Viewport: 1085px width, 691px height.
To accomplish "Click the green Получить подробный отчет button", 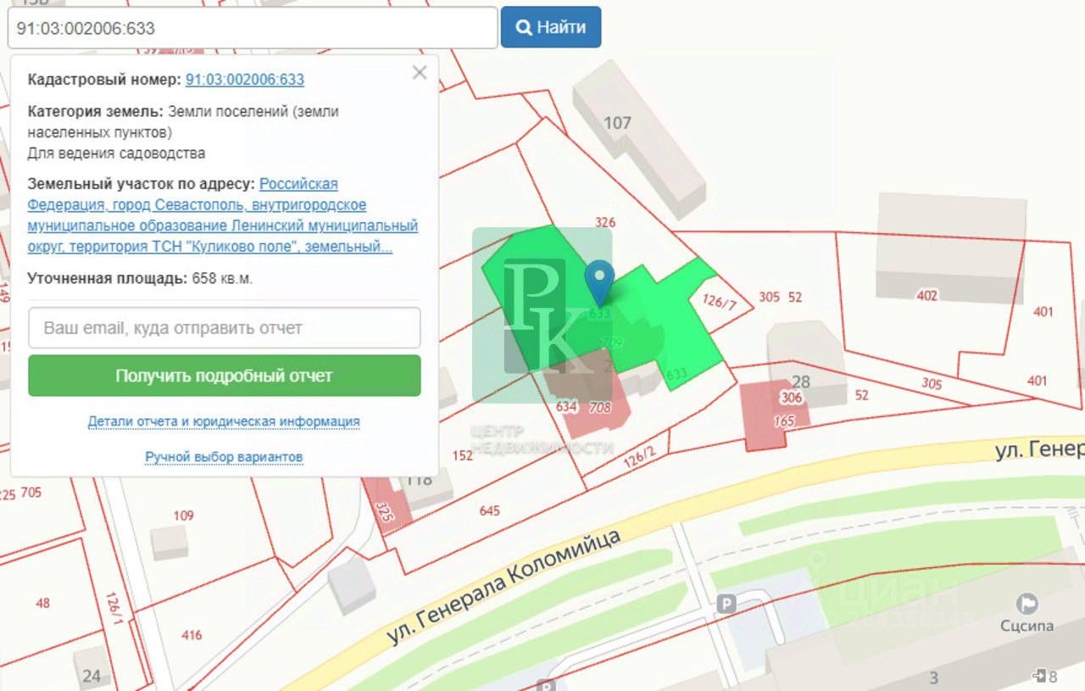I will pos(225,376).
